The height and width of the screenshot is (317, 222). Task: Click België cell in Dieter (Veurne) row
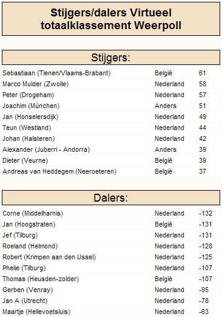coord(163,160)
